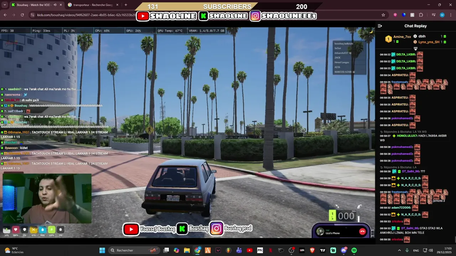Open Amine_7xx top gifter profile
The height and width of the screenshot is (256, 456).
[402, 37]
